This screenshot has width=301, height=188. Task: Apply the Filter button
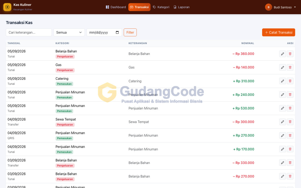tap(130, 33)
